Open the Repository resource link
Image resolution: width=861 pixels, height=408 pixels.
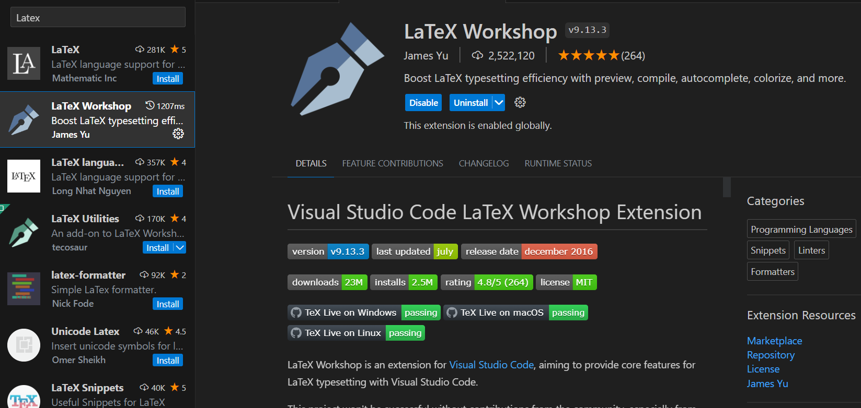pos(771,355)
